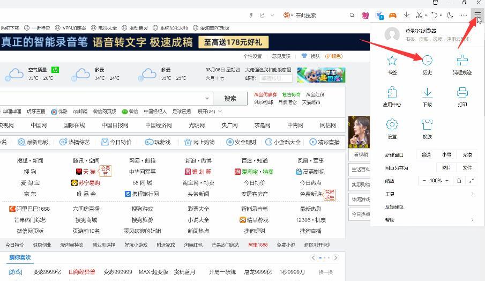Open the game controller toolbar icon

[x=393, y=15]
